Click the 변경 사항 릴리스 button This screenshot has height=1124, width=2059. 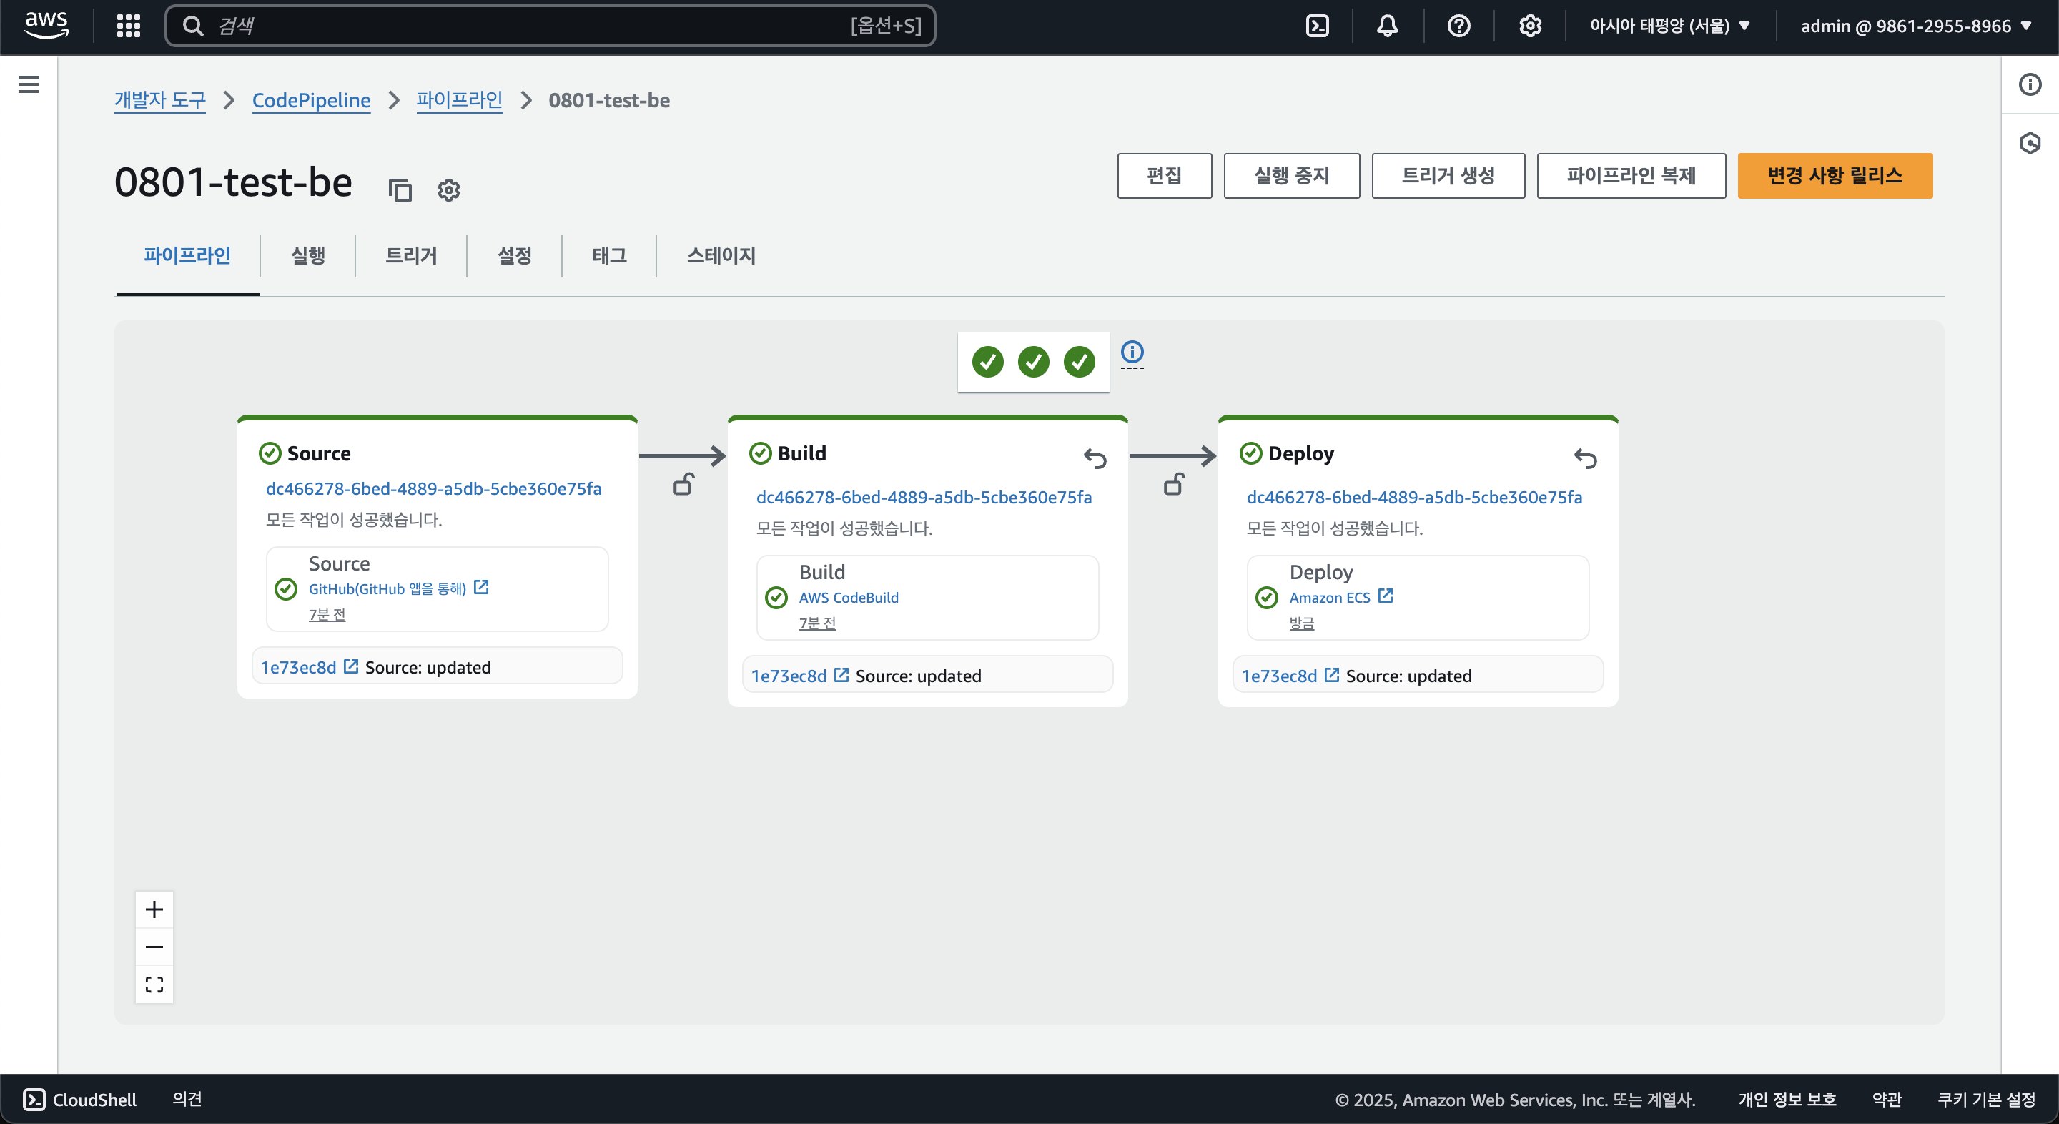pos(1835,176)
